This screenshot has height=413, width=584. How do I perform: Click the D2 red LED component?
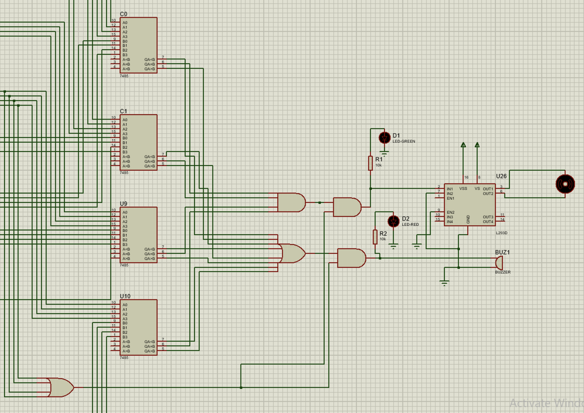click(x=393, y=221)
